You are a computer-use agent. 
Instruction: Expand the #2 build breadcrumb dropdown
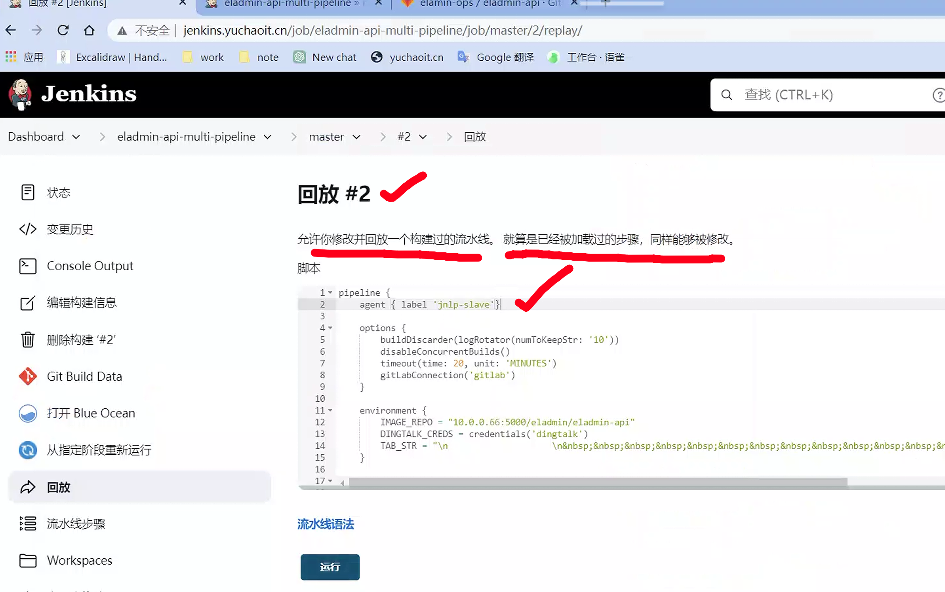(x=423, y=137)
